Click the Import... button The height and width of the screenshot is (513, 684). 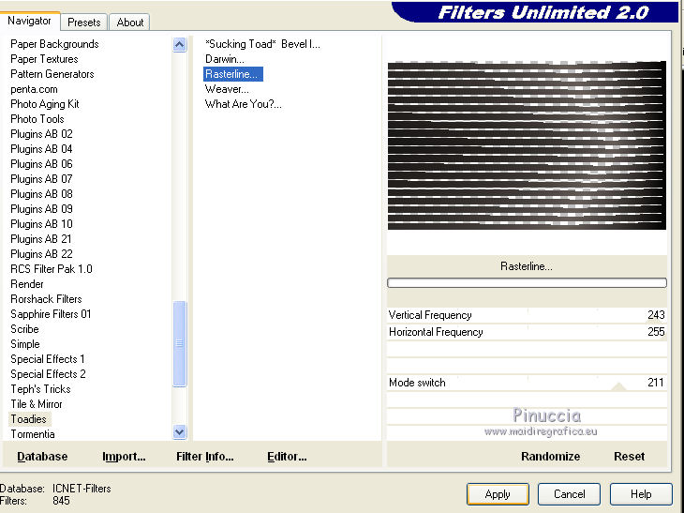pyautogui.click(x=124, y=457)
